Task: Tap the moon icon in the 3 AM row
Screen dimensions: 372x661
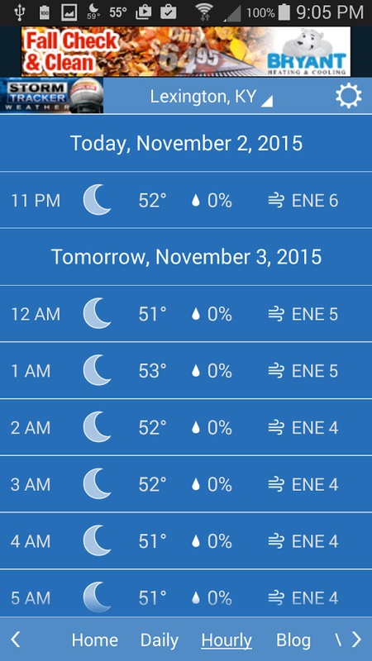Action: (97, 484)
